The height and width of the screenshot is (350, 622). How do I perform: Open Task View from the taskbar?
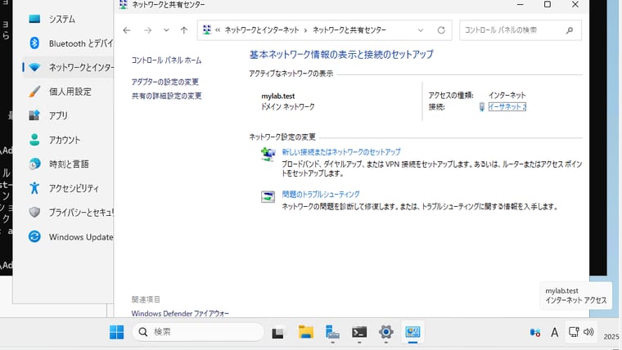[278, 332]
